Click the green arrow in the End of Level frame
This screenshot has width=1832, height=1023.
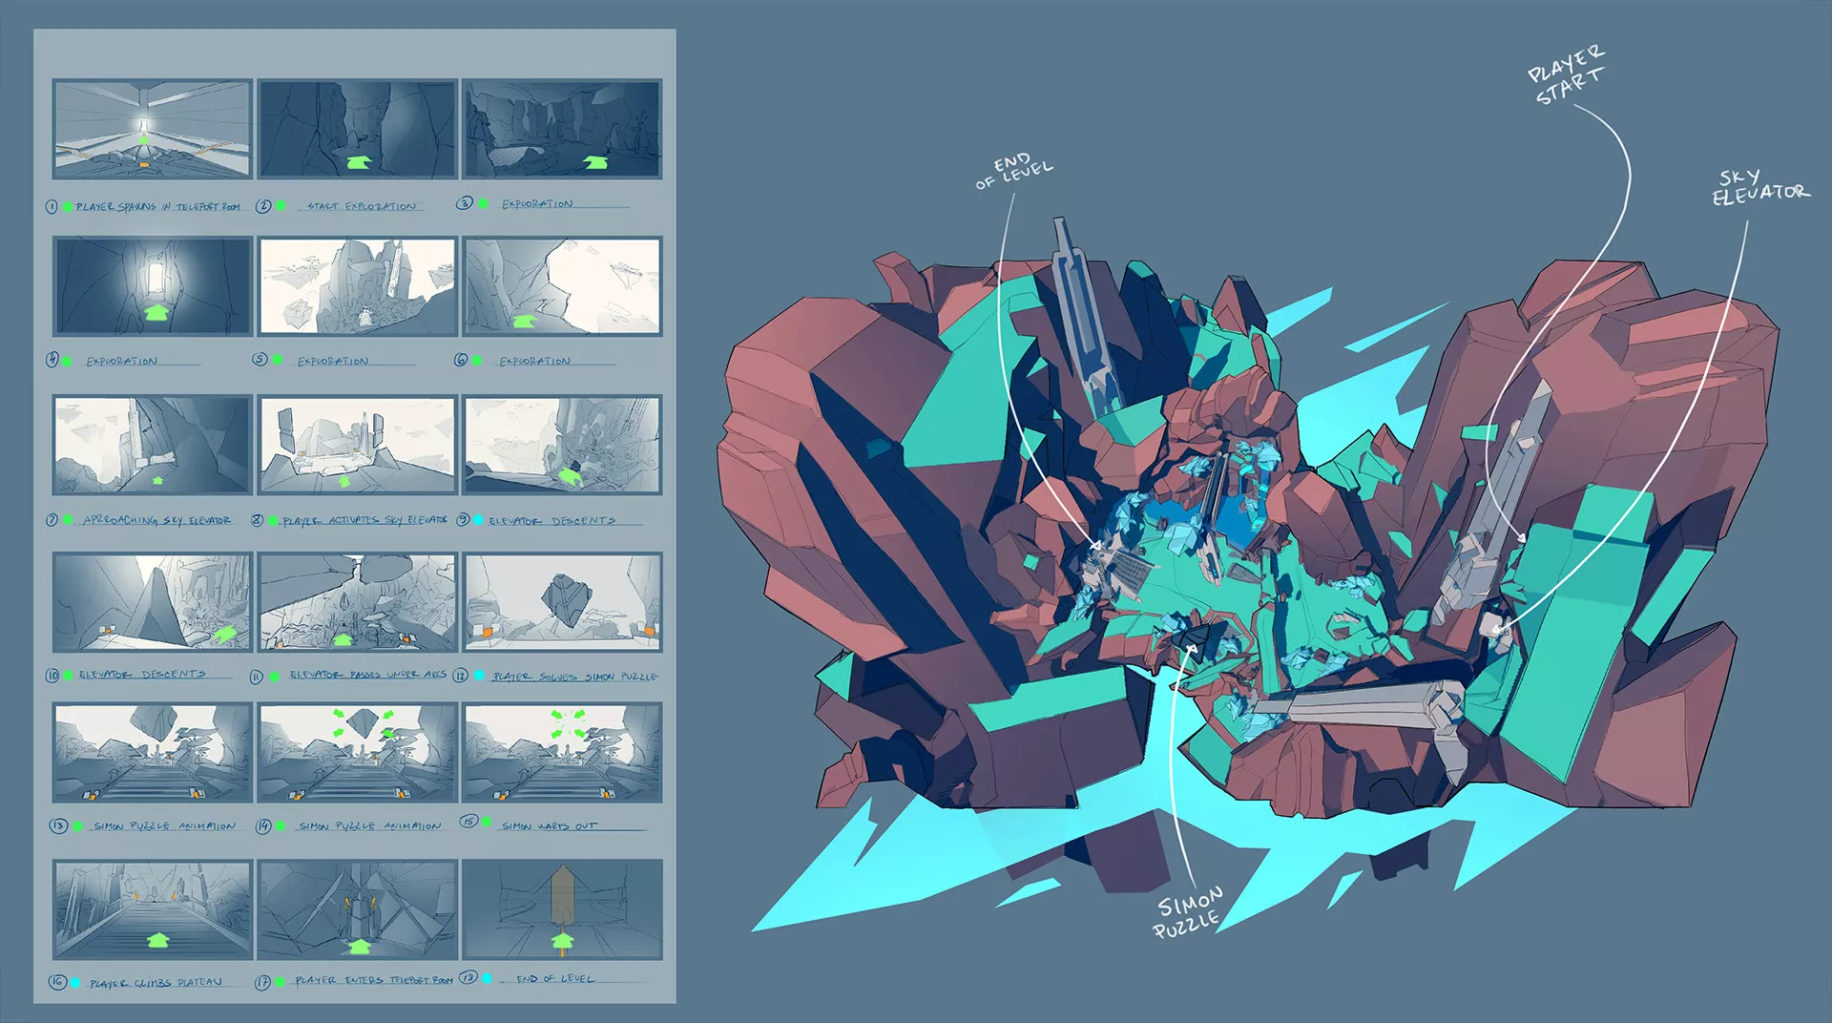[x=563, y=942]
